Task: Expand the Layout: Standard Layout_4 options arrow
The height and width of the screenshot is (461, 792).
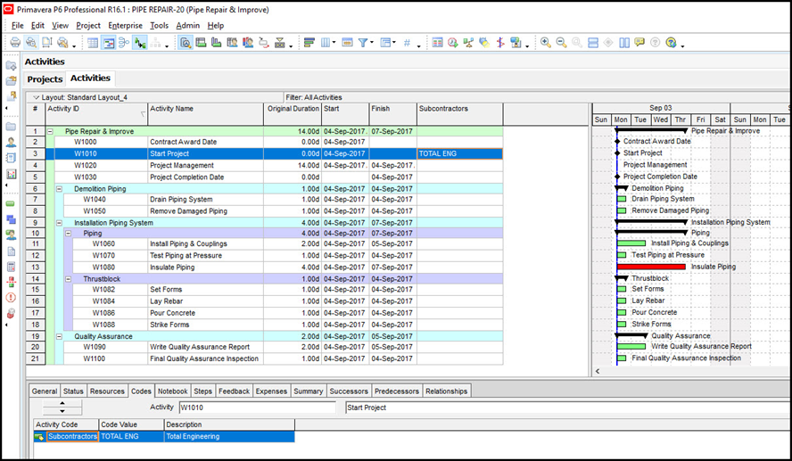Action: (36, 97)
